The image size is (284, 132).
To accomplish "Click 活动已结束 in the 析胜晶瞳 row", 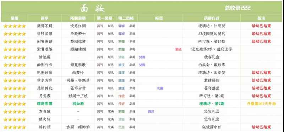I will coord(261,34).
